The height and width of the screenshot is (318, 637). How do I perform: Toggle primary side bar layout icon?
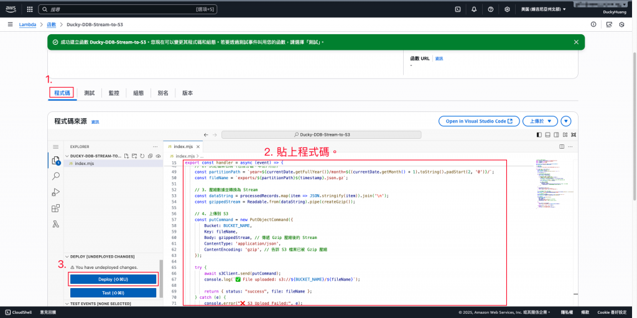pos(539,134)
